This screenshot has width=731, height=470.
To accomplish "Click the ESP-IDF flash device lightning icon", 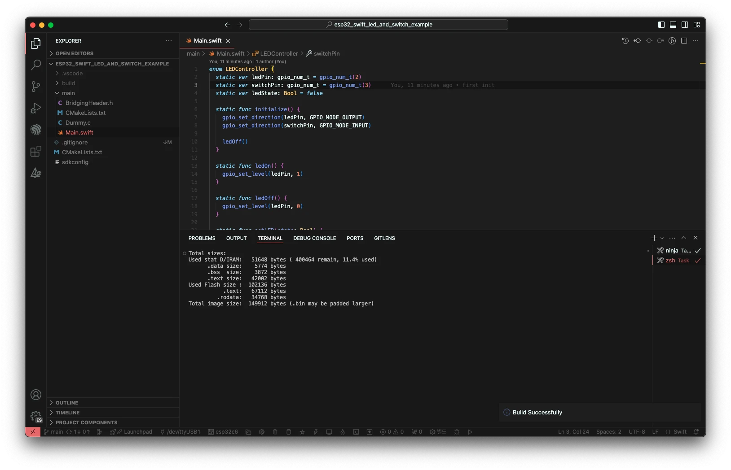I will coord(316,432).
